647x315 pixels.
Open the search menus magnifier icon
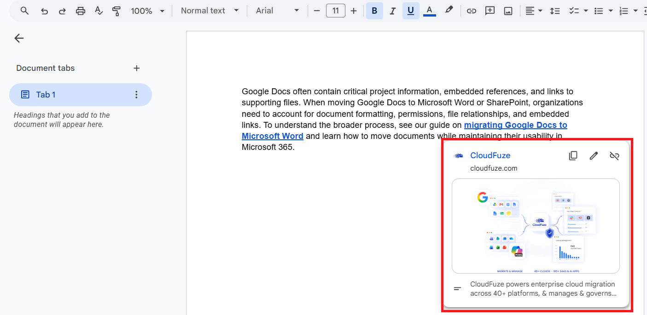click(25, 11)
